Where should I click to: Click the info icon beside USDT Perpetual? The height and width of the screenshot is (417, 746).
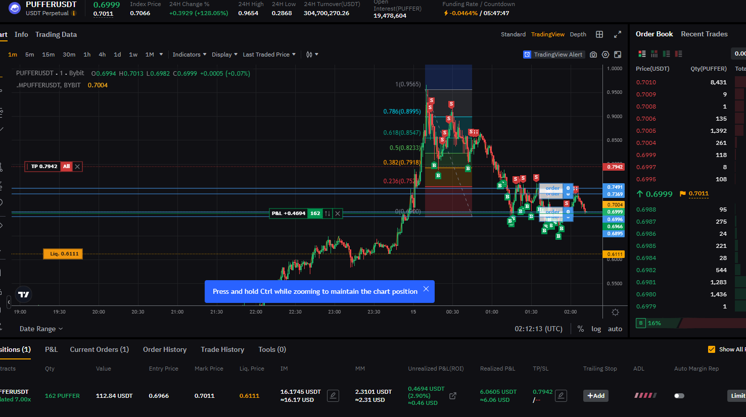74,13
